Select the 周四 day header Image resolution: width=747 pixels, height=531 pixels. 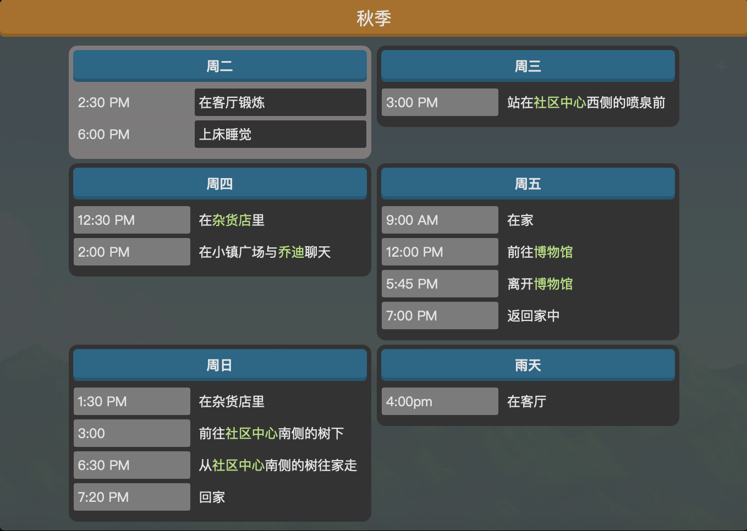click(x=220, y=184)
